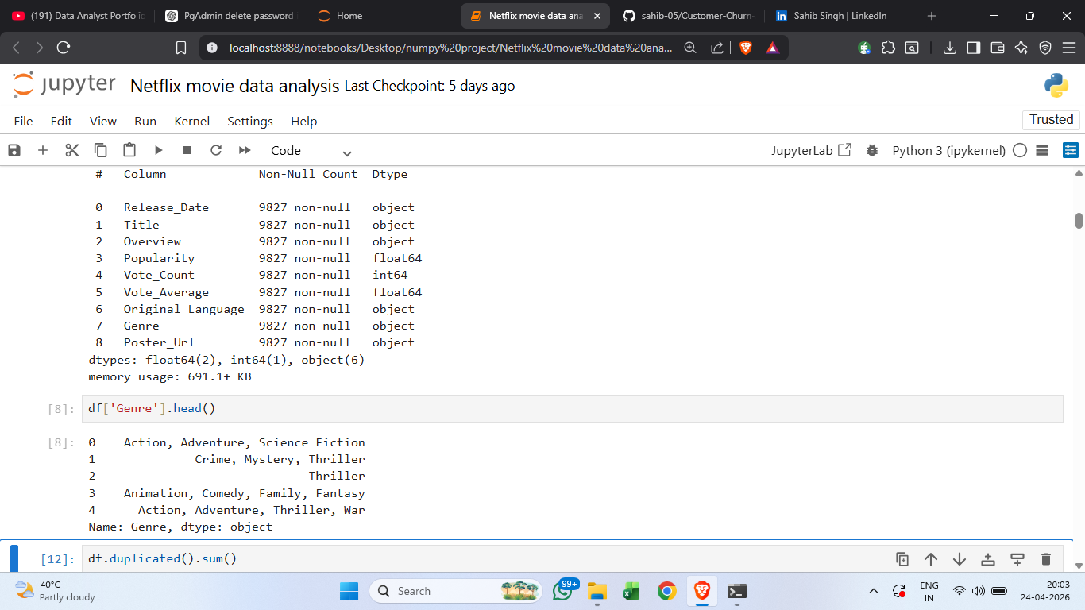This screenshot has width=1085, height=610.
Task: Insert a cell below using the plus icon
Action: [43, 150]
